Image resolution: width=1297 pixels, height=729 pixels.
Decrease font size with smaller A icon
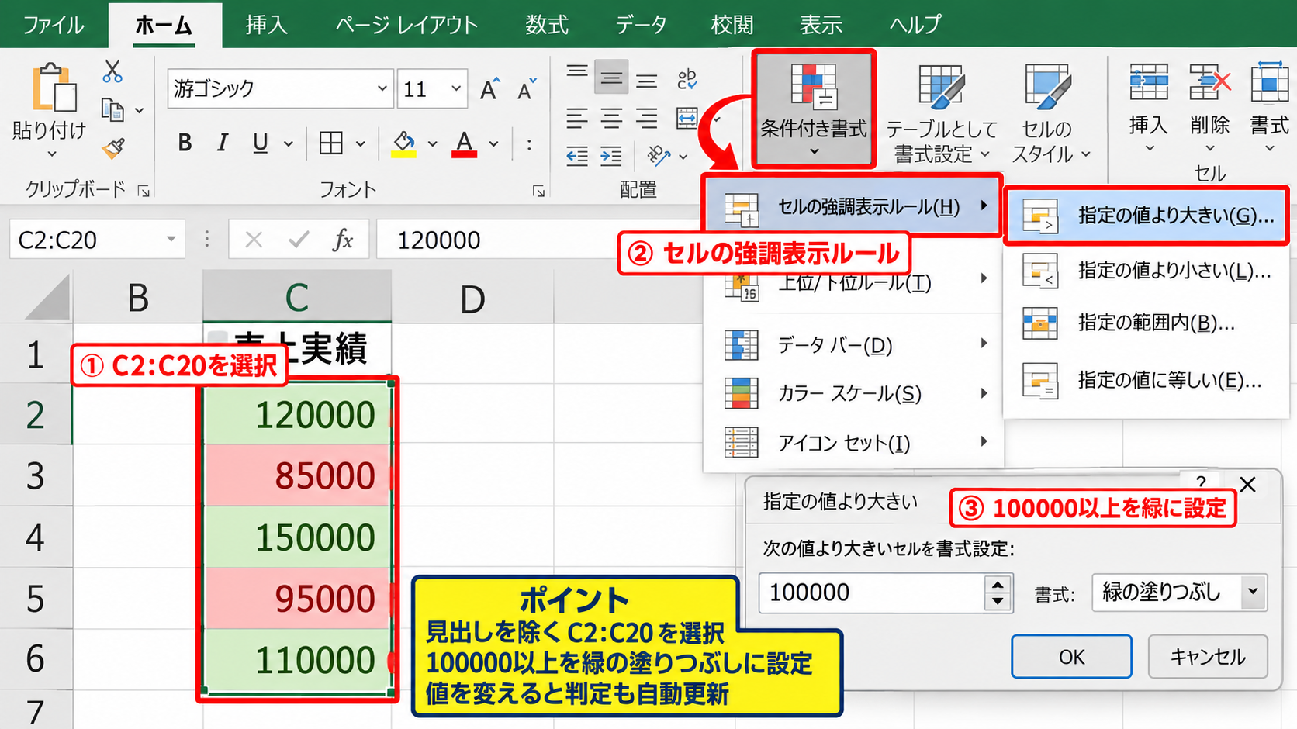tap(527, 89)
